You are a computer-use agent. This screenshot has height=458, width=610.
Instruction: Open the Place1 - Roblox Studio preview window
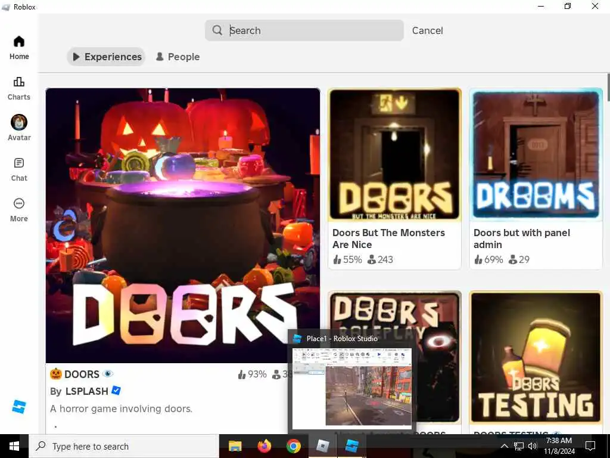[x=351, y=388]
